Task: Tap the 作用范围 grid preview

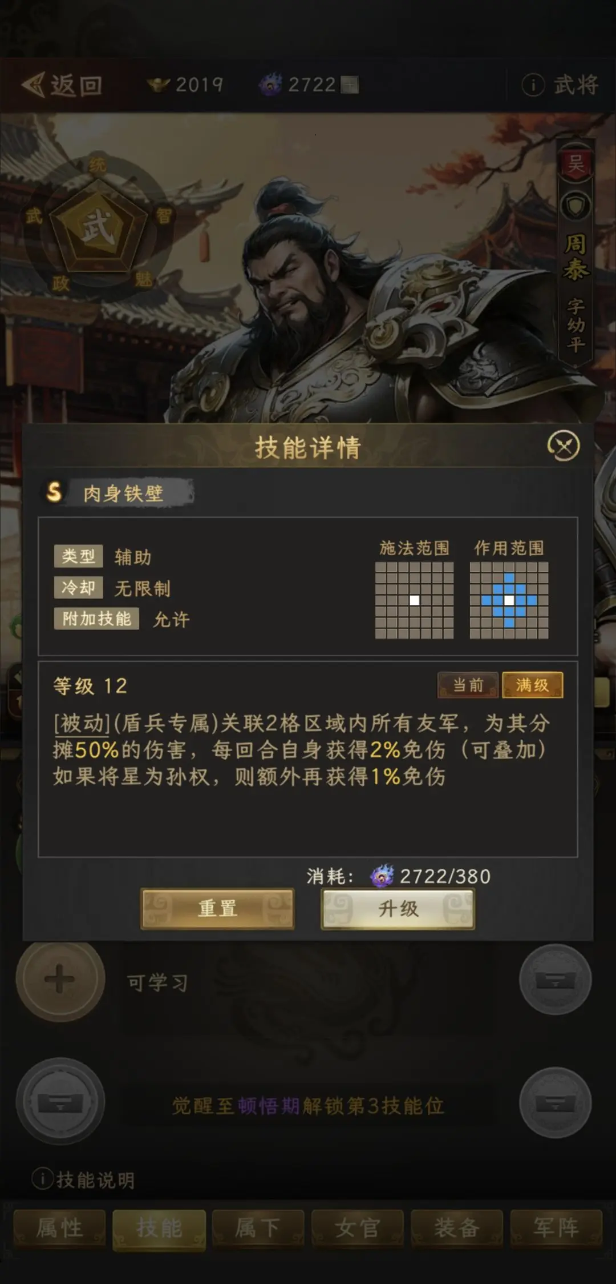Action: click(x=509, y=600)
